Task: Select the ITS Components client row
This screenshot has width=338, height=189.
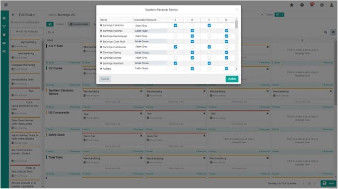Action: (x=59, y=112)
